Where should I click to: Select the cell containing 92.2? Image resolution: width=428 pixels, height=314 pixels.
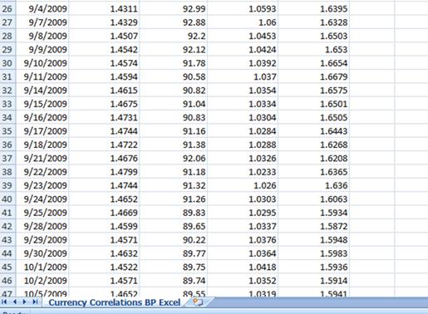[x=174, y=36]
